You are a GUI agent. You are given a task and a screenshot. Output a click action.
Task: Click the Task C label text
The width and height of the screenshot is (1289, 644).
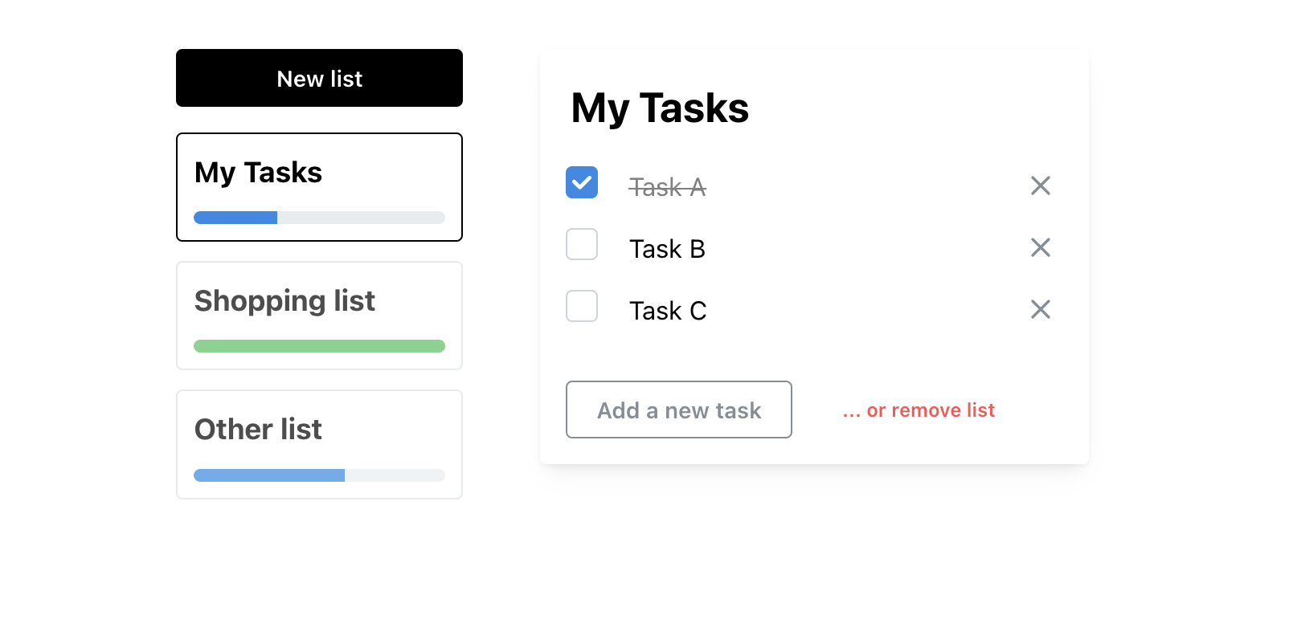(668, 311)
